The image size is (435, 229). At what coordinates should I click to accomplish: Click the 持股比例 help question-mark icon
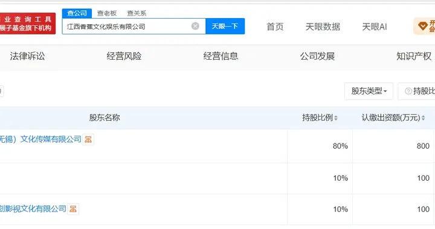[408, 91]
